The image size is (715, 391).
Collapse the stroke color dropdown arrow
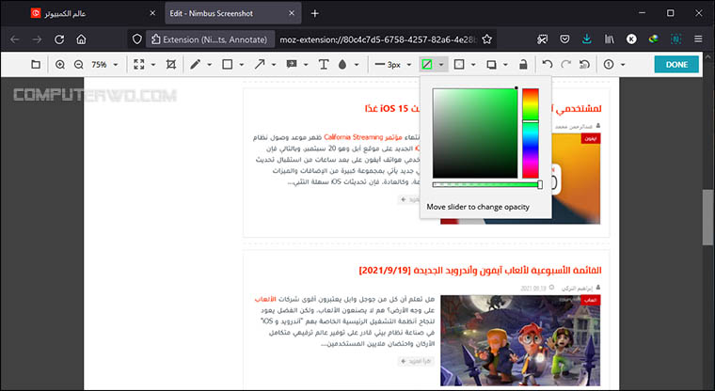[441, 65]
